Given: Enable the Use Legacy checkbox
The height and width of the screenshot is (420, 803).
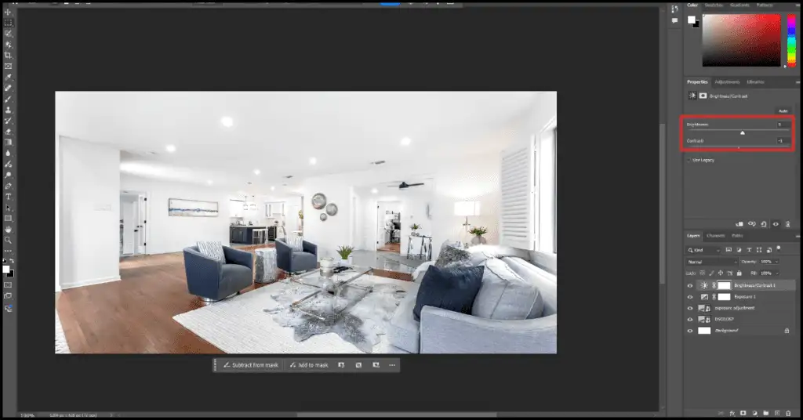Looking at the screenshot, I should point(689,160).
